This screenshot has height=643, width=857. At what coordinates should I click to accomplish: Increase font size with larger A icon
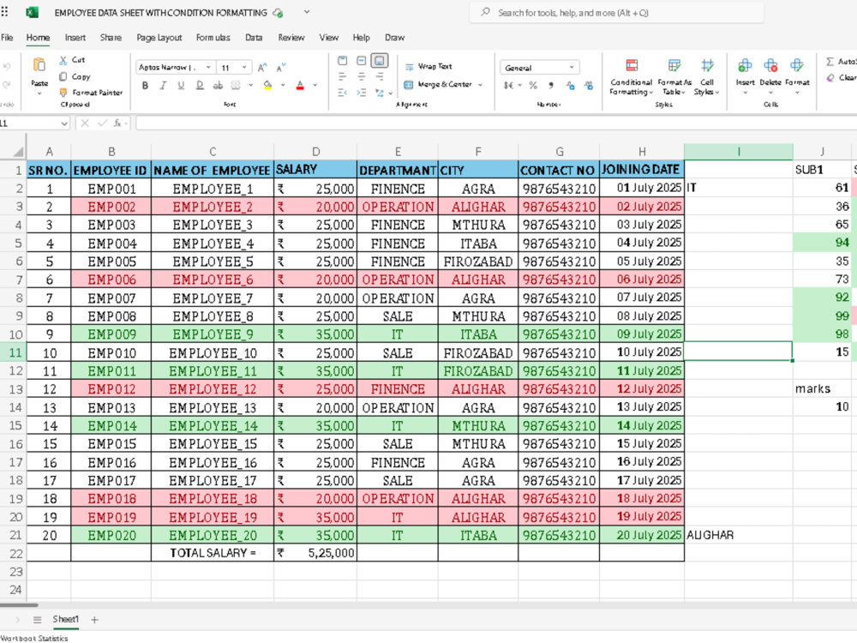coord(262,68)
